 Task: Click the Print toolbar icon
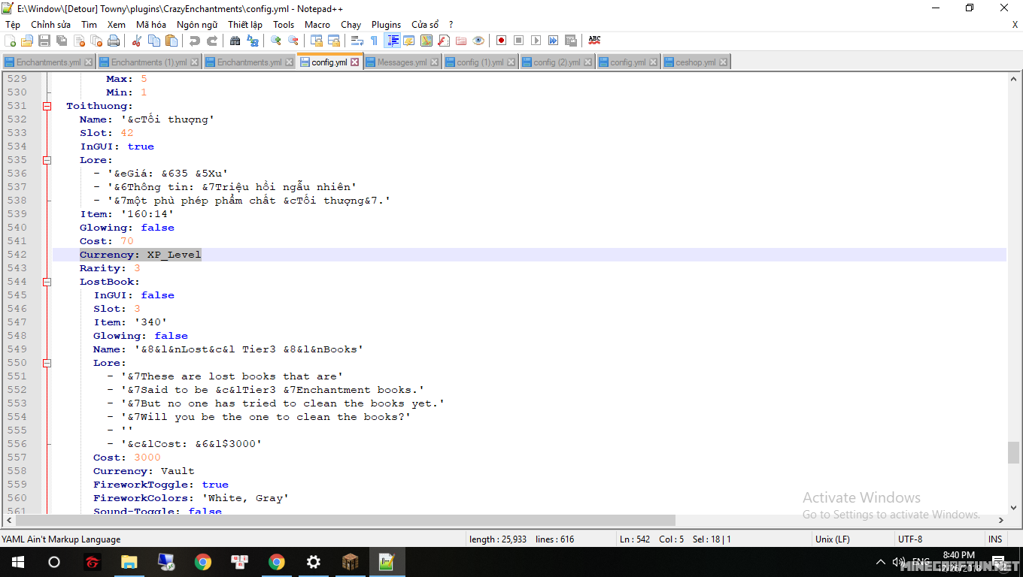(113, 41)
